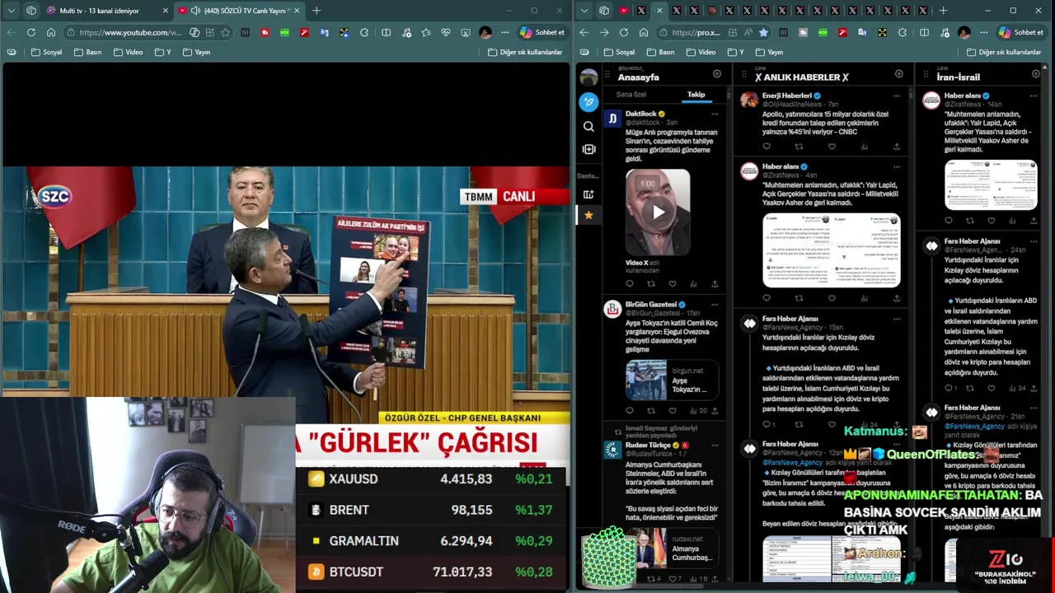Compose a new post in X Pro sidebar
1055x593 pixels.
click(x=588, y=102)
